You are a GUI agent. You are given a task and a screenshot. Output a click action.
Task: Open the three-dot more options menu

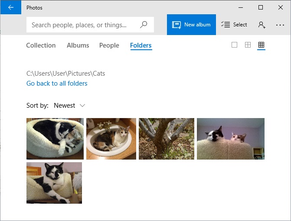pyautogui.click(x=280, y=25)
